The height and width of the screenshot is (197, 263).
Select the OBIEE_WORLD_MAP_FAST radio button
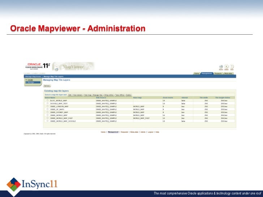coord(47,118)
